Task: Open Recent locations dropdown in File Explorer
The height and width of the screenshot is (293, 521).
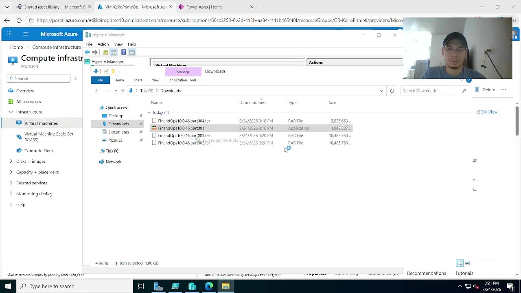Action: (x=116, y=91)
